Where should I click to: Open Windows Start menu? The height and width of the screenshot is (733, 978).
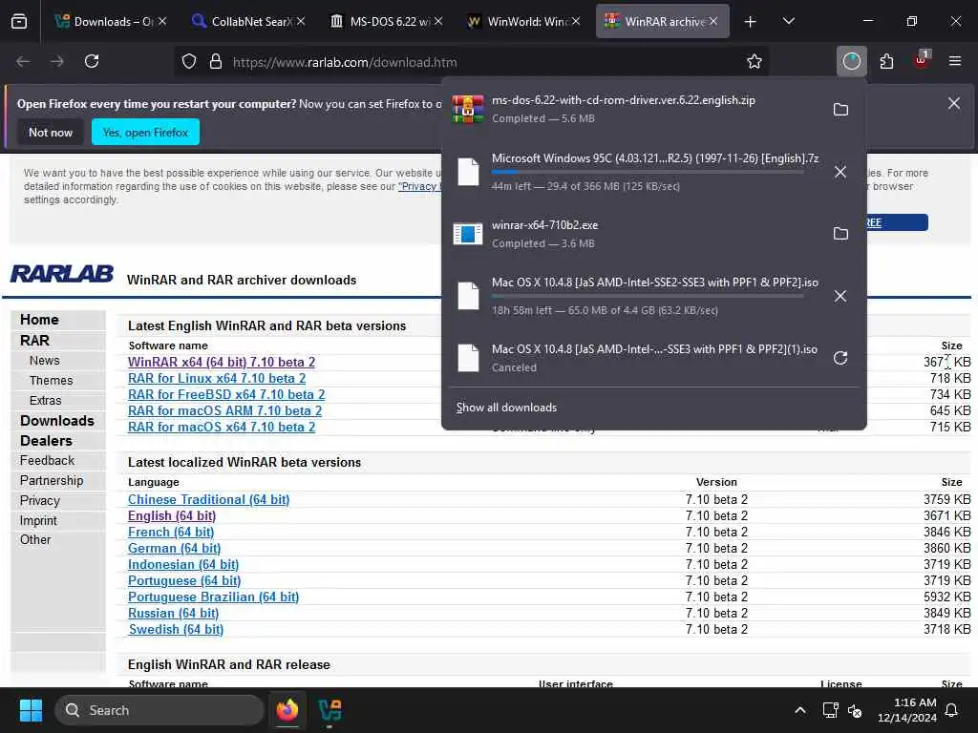click(31, 710)
